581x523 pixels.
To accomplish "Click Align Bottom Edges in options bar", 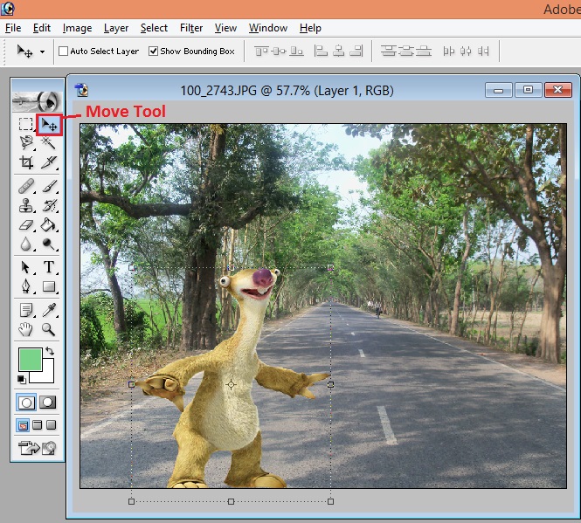I will coord(296,52).
